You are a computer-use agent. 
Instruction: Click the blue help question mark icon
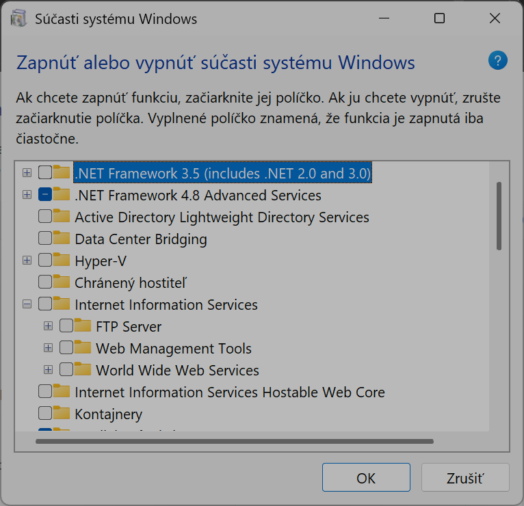498,60
